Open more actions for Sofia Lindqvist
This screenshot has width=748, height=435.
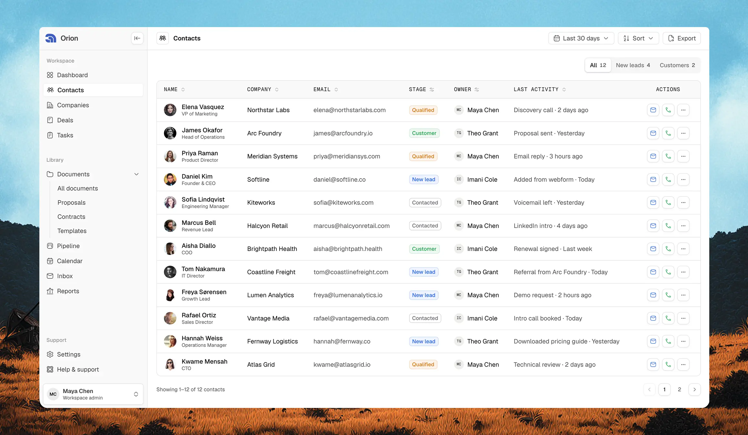point(683,202)
